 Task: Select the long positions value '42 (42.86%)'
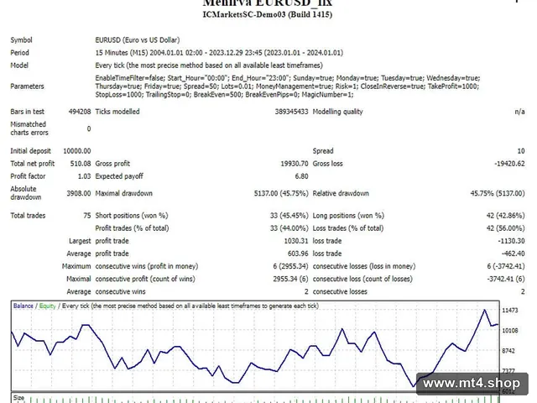(x=505, y=216)
